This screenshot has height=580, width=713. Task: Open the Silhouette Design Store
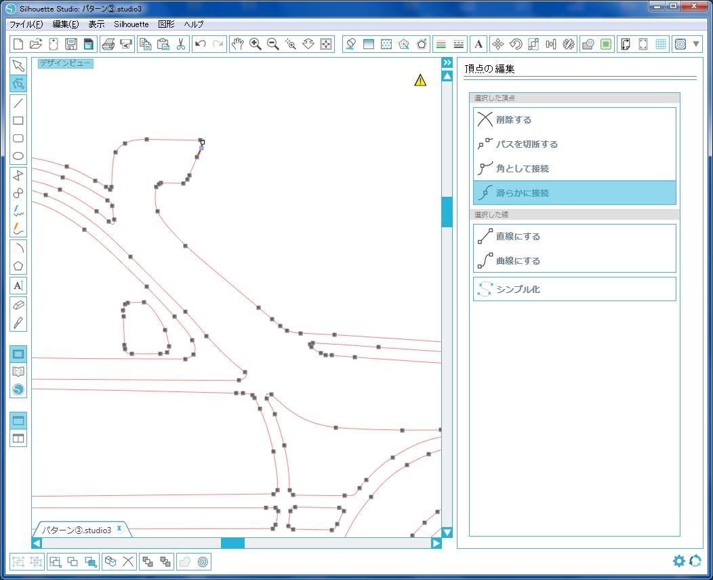click(18, 389)
